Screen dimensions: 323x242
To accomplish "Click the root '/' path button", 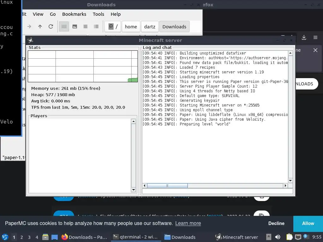I will point(113,26).
